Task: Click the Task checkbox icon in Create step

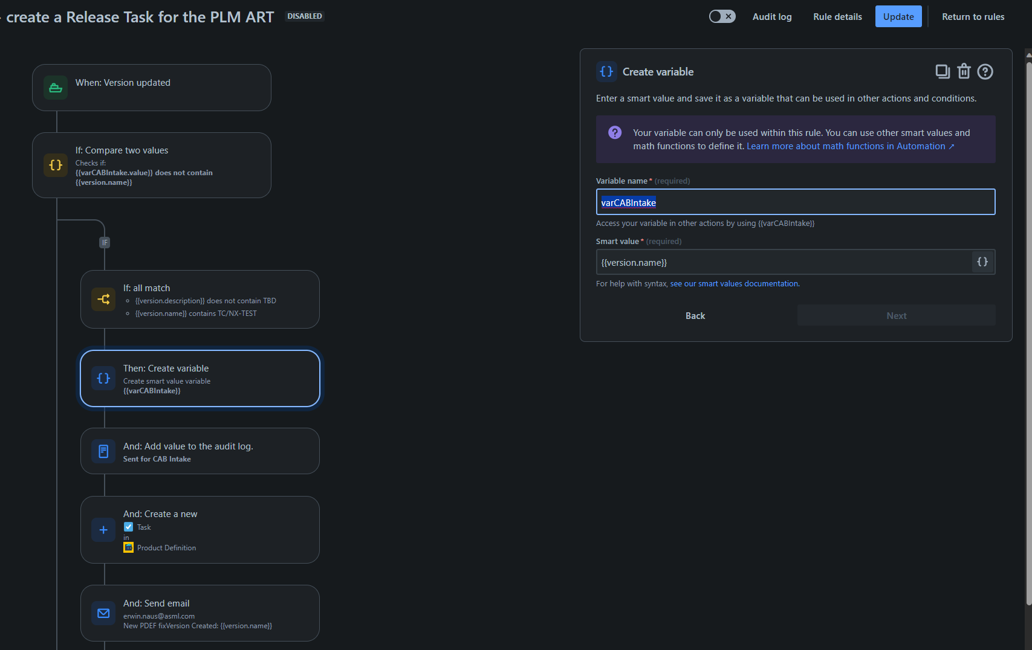Action: pos(128,527)
